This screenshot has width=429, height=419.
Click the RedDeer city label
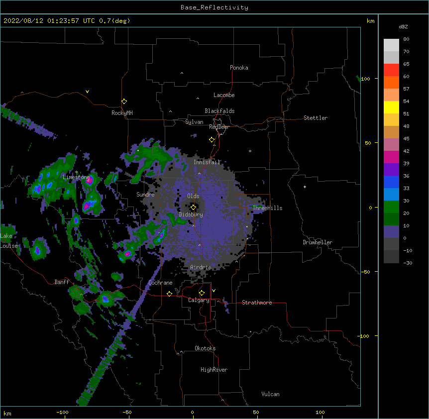pos(219,127)
